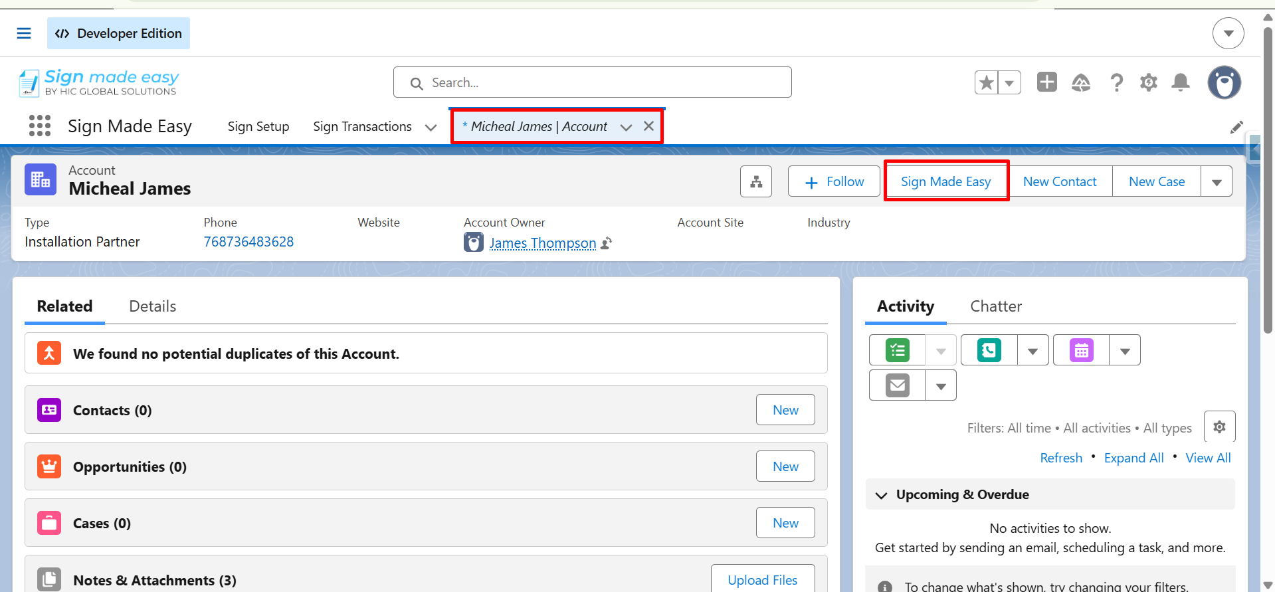Click the Email envelope icon
1275x592 pixels.
pyautogui.click(x=898, y=385)
